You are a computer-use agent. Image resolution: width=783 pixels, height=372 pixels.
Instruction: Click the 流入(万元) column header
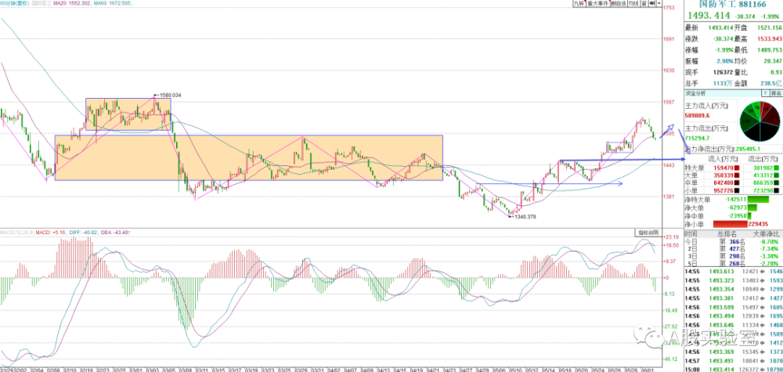click(724, 157)
